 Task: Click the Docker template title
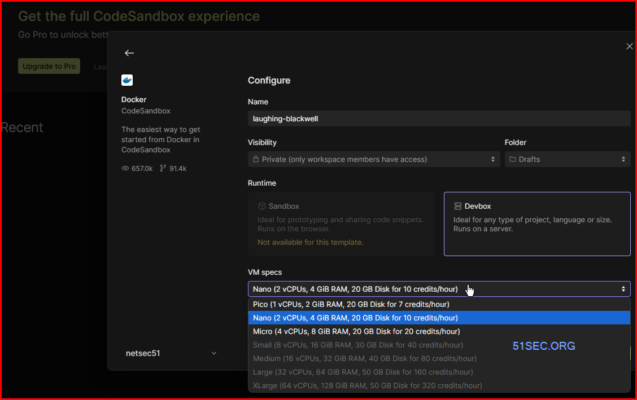pos(134,99)
